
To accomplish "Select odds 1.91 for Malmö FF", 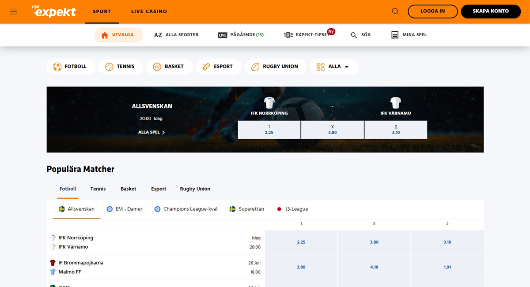I will [447, 267].
